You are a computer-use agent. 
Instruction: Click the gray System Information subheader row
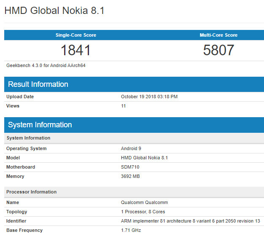[28, 138]
